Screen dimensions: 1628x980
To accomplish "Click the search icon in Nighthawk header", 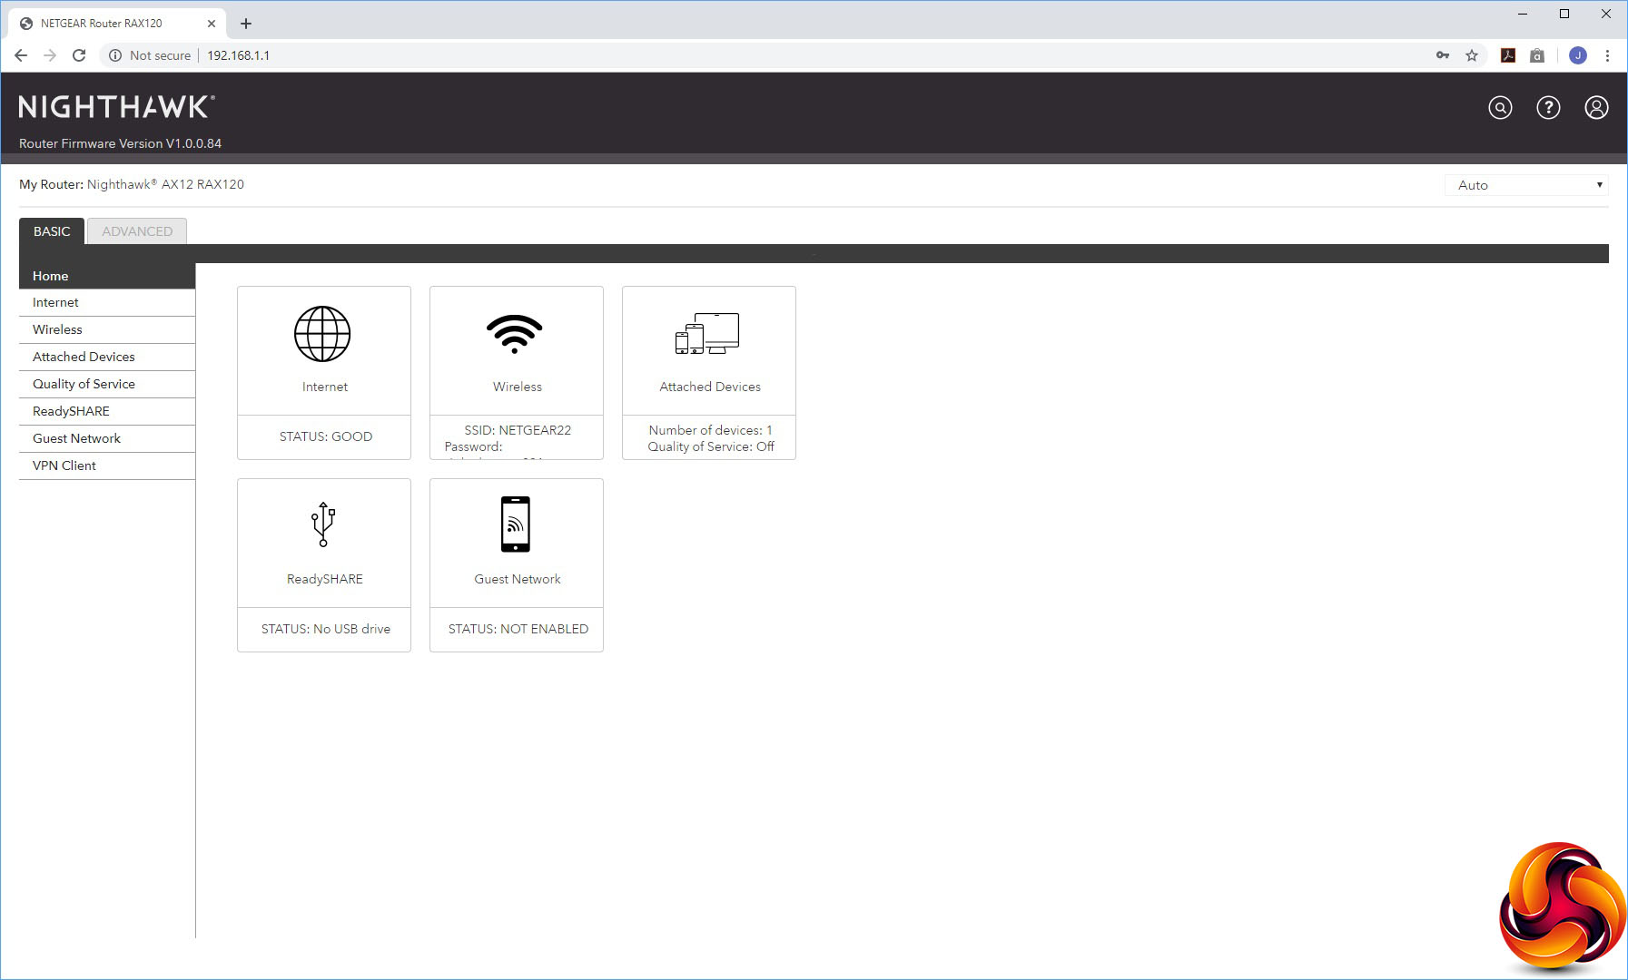I will coord(1500,108).
